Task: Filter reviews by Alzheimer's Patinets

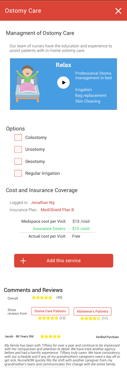Action: pos(92,311)
